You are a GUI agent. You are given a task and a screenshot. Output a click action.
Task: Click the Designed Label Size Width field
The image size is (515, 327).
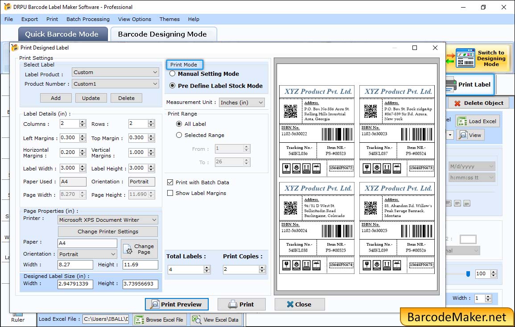(75, 284)
